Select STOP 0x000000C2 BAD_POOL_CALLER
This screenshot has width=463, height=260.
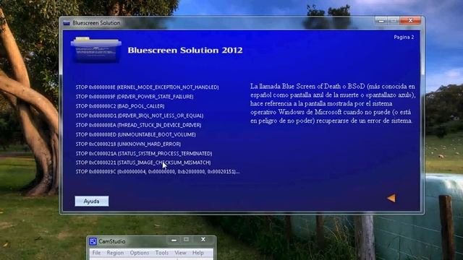click(120, 106)
